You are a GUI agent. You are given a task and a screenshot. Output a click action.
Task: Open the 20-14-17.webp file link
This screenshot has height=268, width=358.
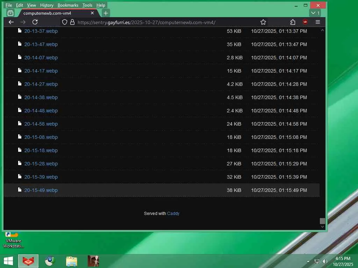tap(41, 71)
